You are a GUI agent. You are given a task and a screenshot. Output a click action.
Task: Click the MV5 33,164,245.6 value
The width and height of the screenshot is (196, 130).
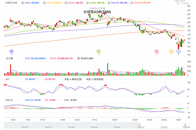click(36, 58)
